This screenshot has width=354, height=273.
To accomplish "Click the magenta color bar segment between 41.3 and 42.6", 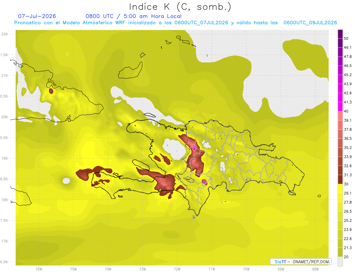I will [340, 97].
